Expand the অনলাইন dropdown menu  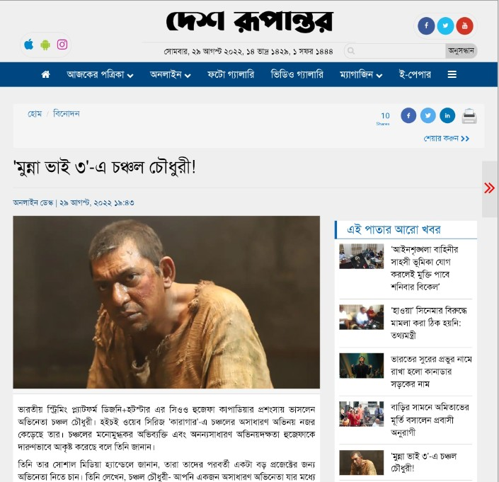[171, 74]
